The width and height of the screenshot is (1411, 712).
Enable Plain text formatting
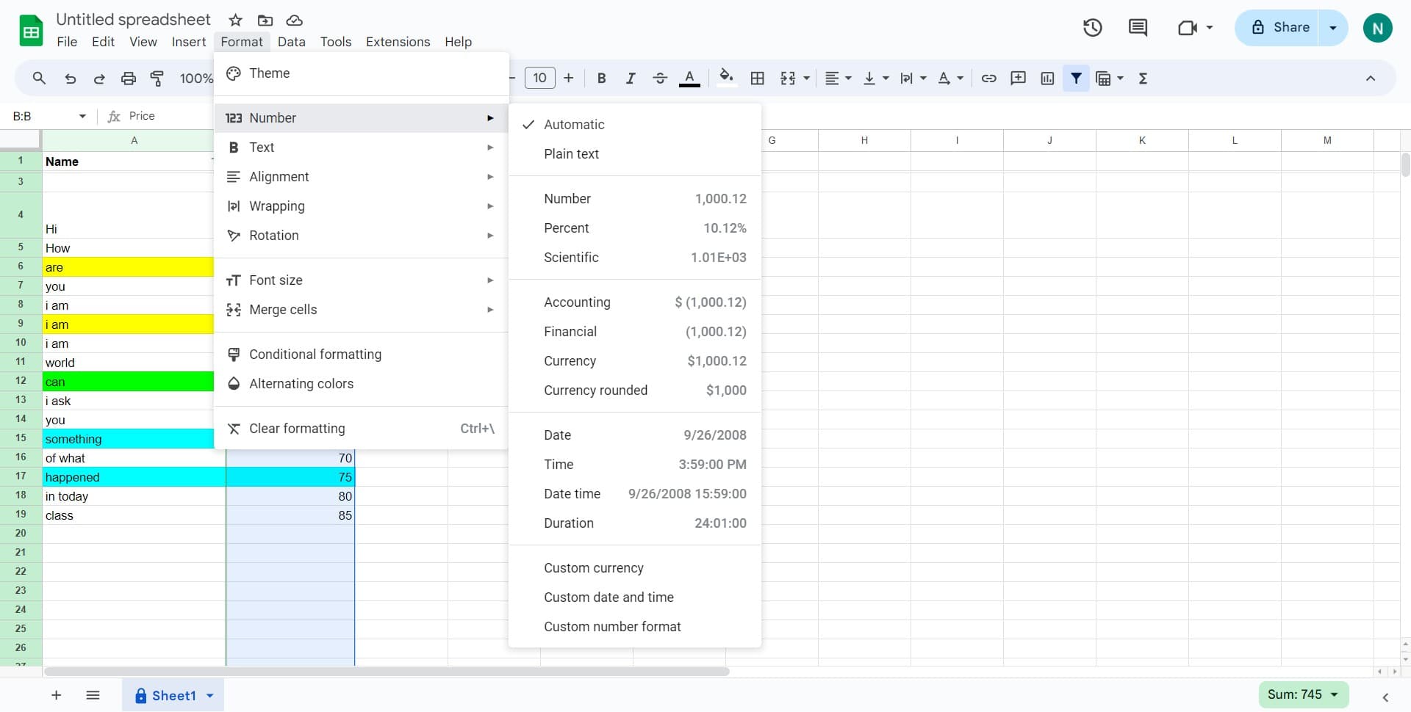(570, 153)
